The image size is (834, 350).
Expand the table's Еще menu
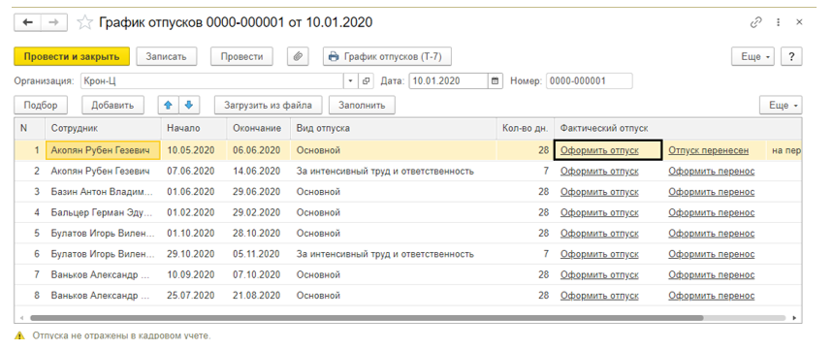tap(781, 105)
